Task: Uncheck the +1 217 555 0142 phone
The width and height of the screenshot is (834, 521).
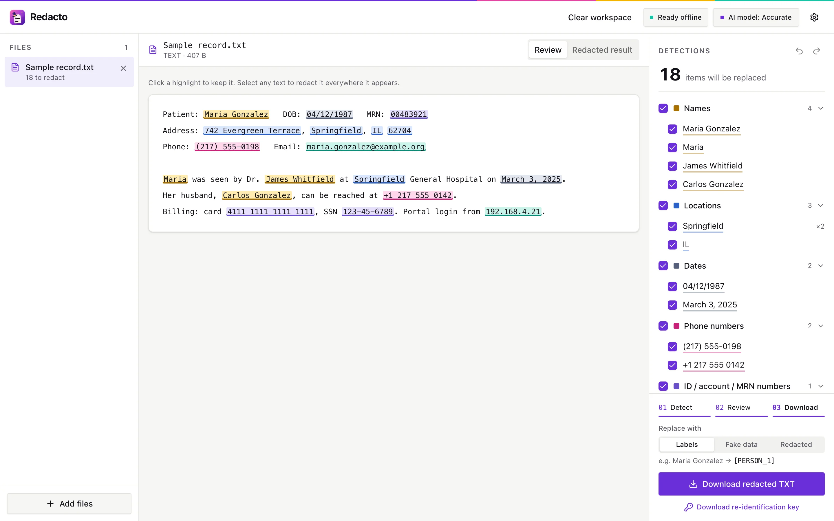Action: 672,365
